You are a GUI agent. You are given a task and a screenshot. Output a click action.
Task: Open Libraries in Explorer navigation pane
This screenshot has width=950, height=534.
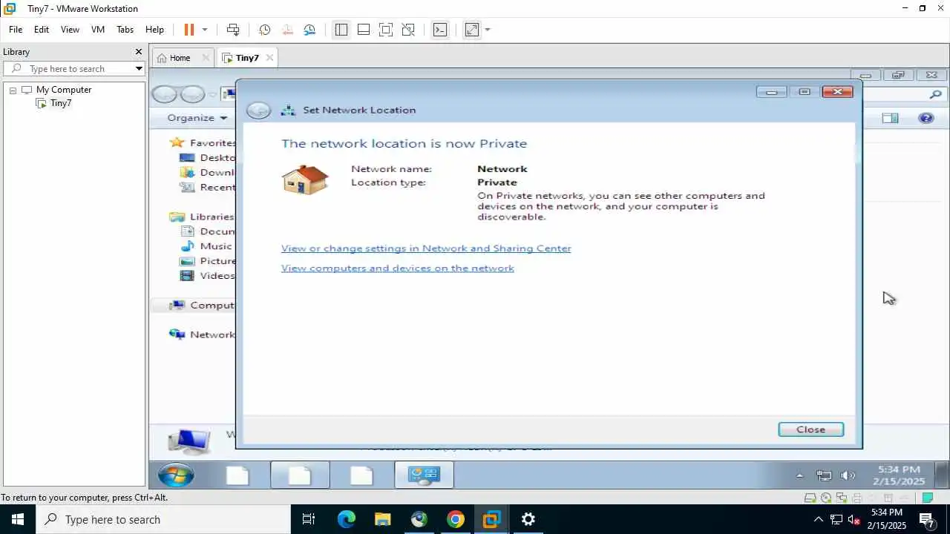[202, 217]
